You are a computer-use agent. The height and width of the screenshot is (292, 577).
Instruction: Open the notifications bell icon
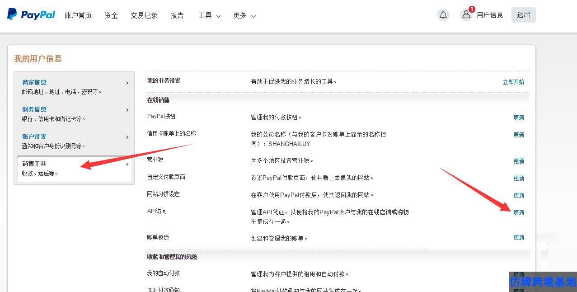(x=443, y=15)
